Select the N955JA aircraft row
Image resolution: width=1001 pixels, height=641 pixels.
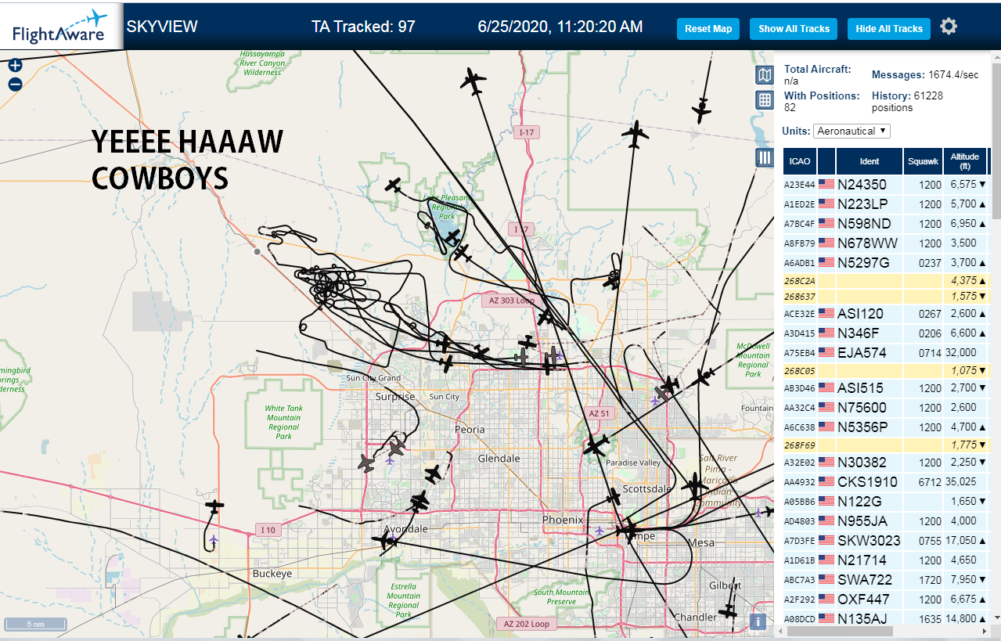click(888, 521)
